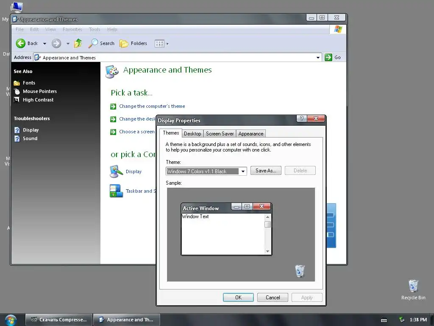Click the My Computer desktop icon
Image resolution: width=434 pixels, height=326 pixels.
pos(16,7)
